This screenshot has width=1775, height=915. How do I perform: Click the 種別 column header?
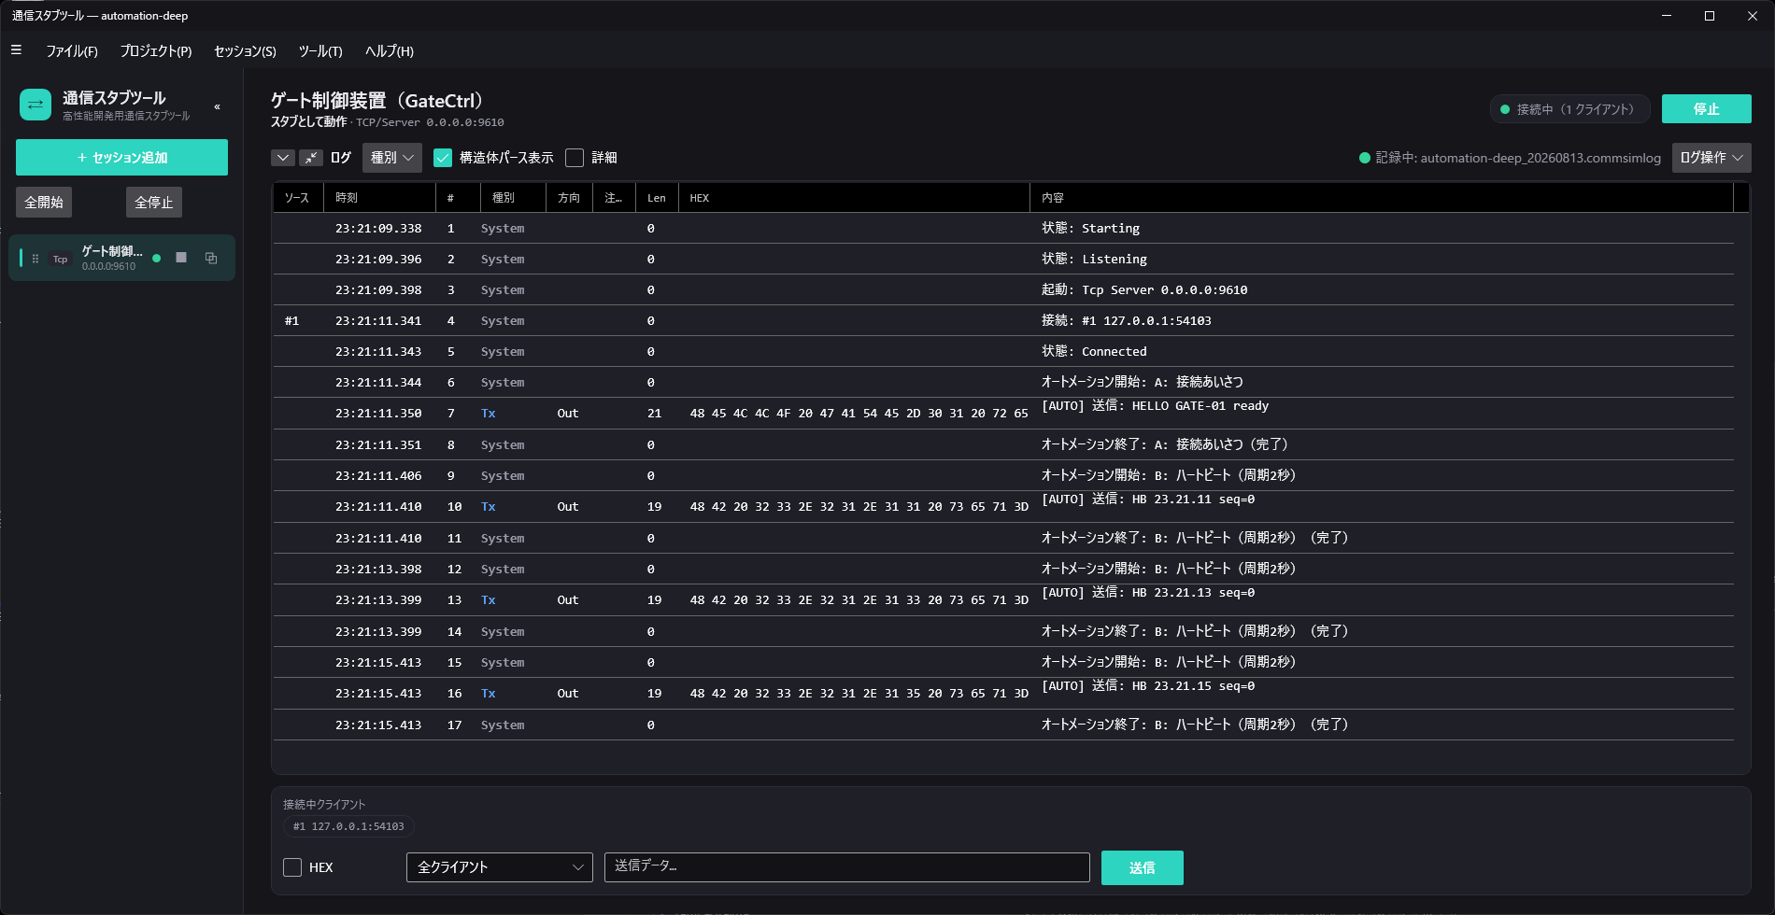[513, 198]
